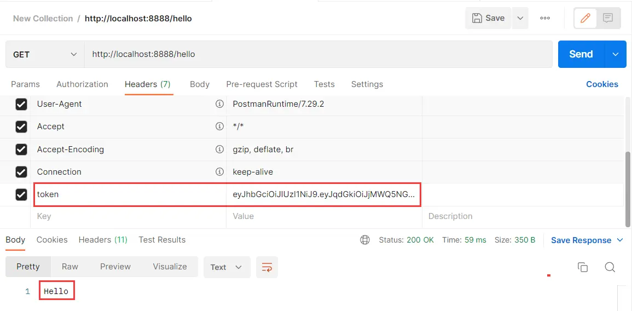Open the GET method dropdown
Screen dimensions: 632x311
tap(45, 54)
